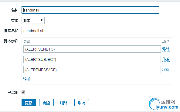
Task: Clone this media type with 克隆
Action: (x=46, y=103)
